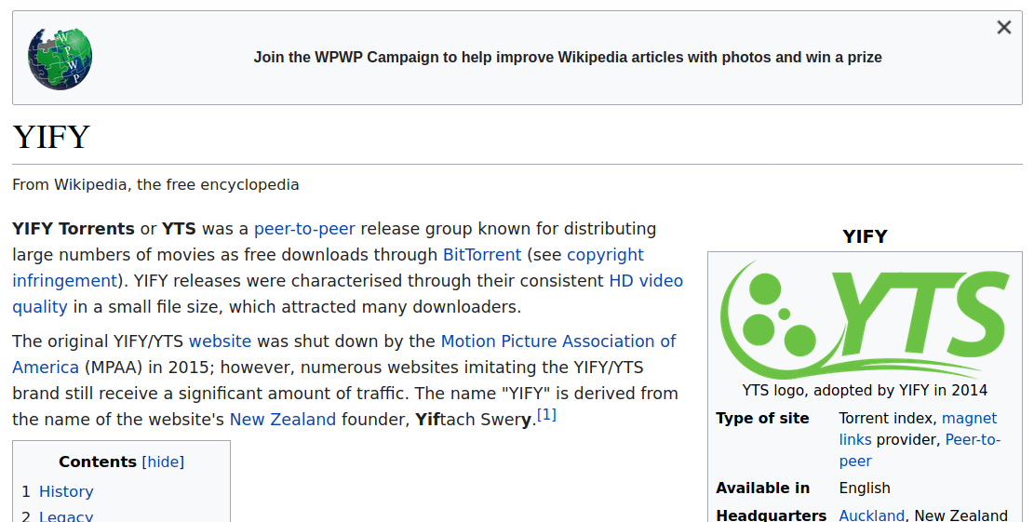Click the 'Contents' heading
1034x522 pixels.
98,462
